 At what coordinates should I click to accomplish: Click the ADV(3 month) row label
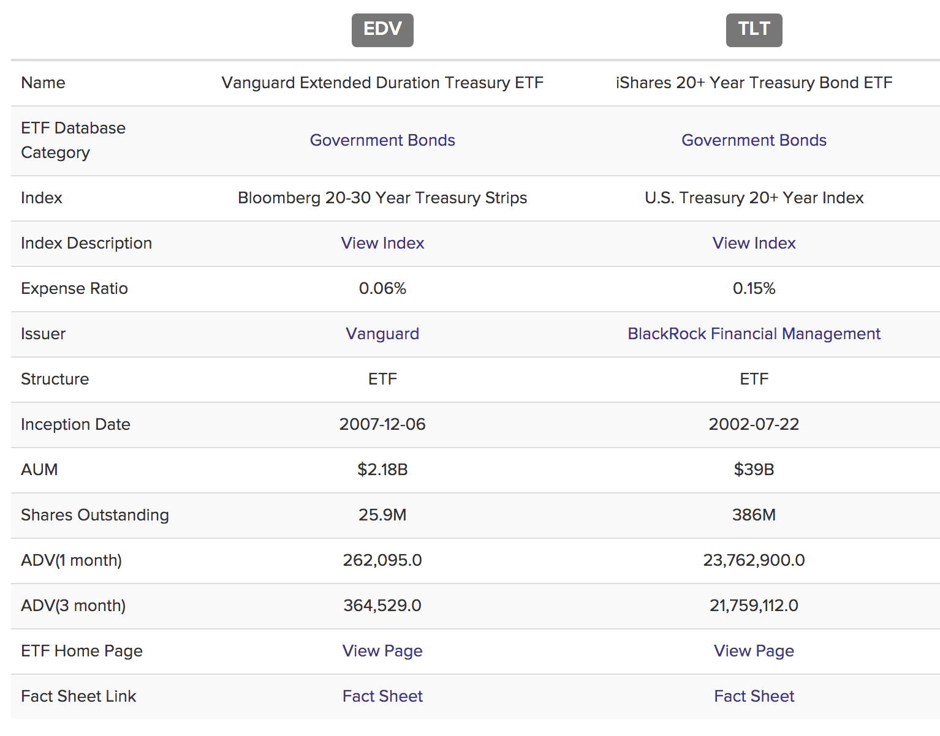point(73,606)
